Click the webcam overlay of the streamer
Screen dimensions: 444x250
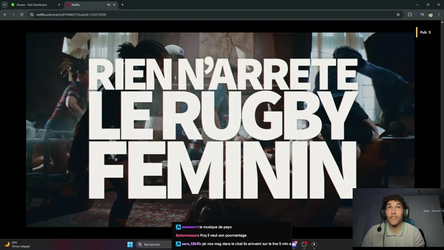398,219
